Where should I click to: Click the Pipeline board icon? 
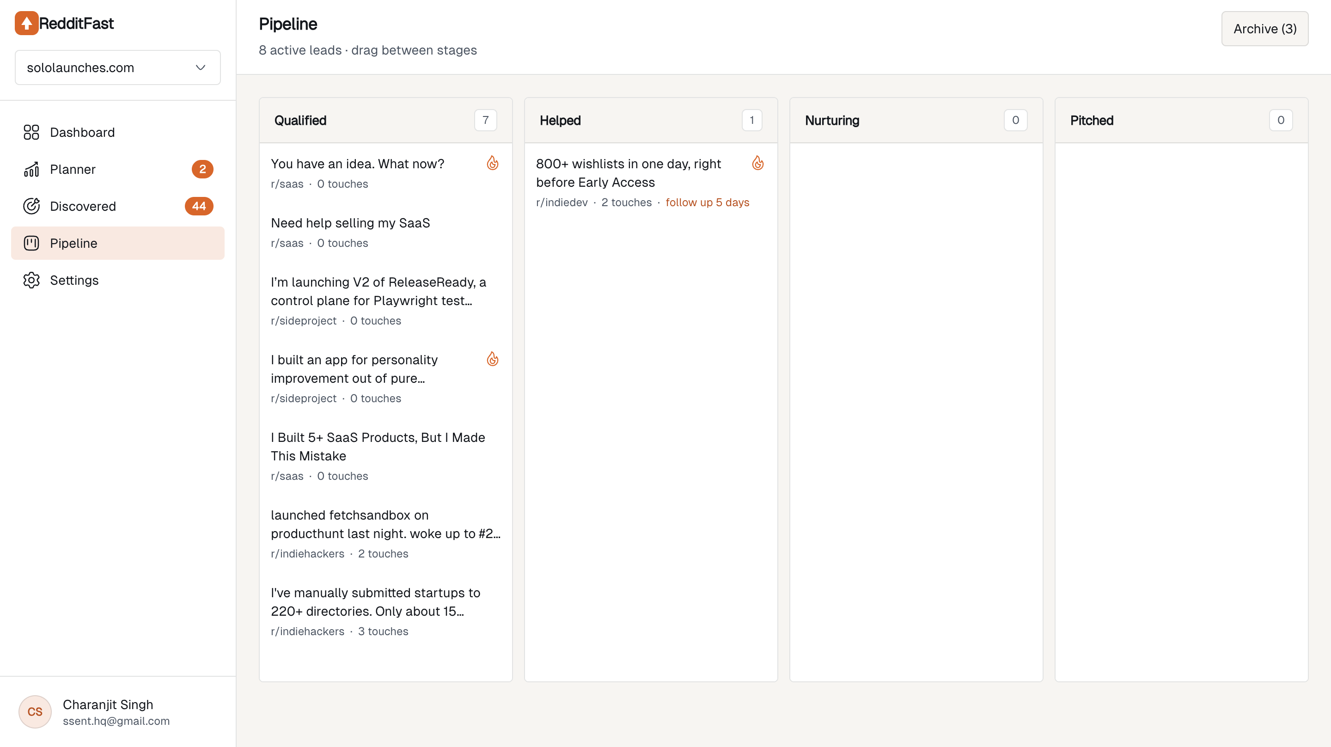pyautogui.click(x=31, y=243)
